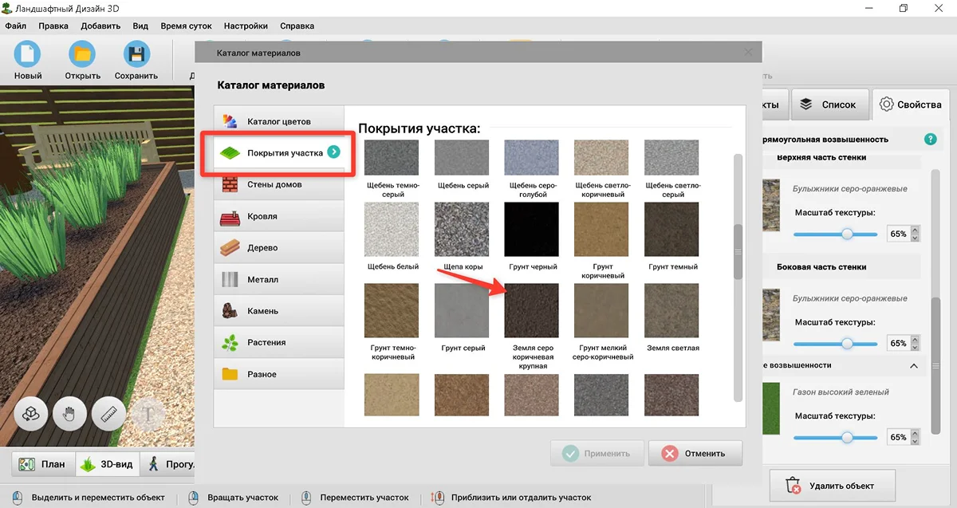Increase the top wall texture scale stepper
Viewport: 957px width, 508px height.
click(x=915, y=230)
